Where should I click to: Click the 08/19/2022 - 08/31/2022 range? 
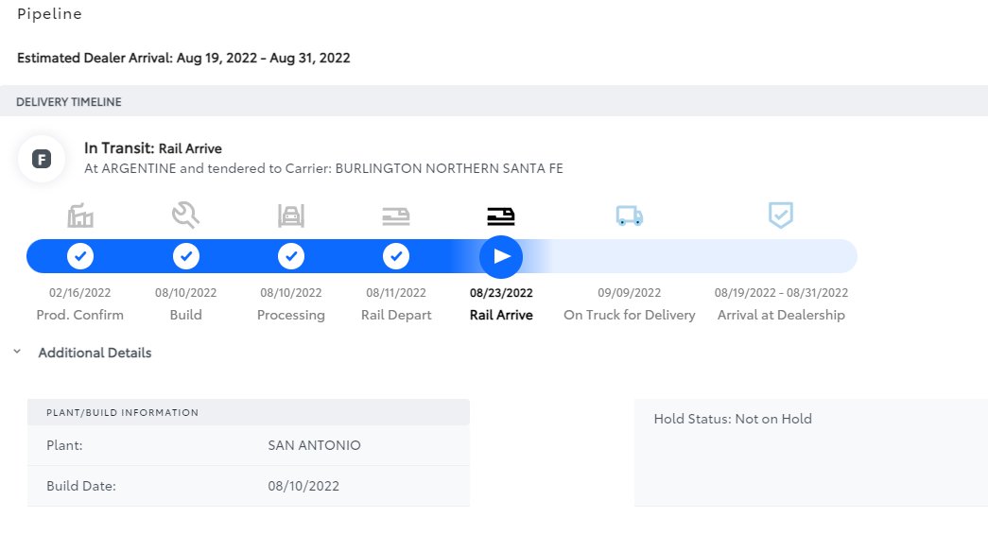pyautogui.click(x=781, y=293)
